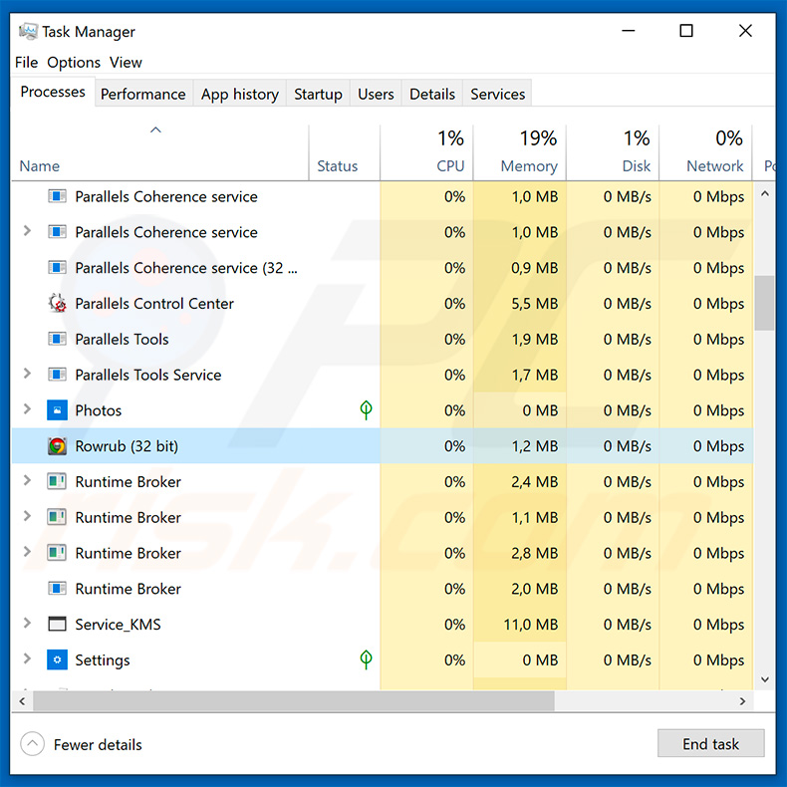
Task: Select the Settings process name
Action: click(x=103, y=659)
